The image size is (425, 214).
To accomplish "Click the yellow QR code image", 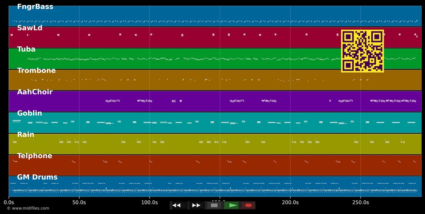I will point(362,51).
